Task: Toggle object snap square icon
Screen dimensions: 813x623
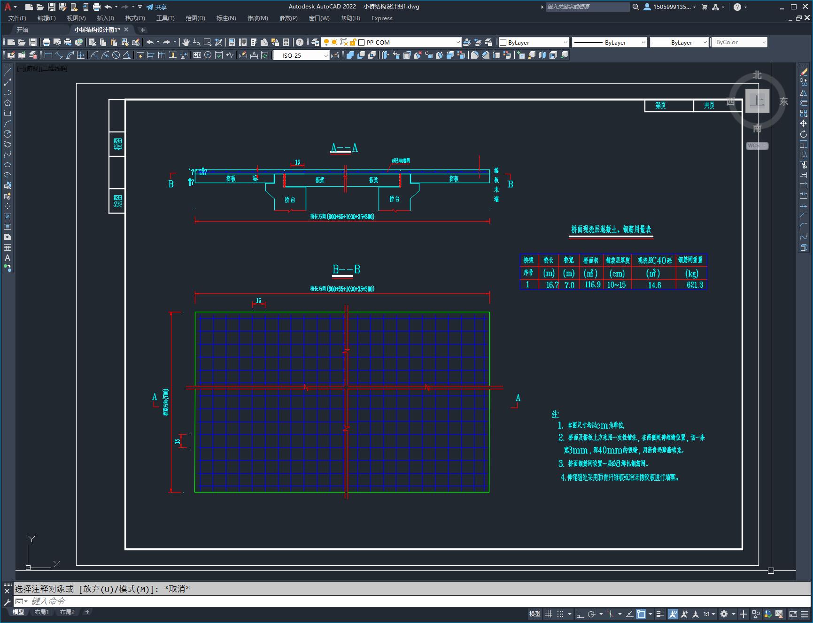Action: (641, 614)
